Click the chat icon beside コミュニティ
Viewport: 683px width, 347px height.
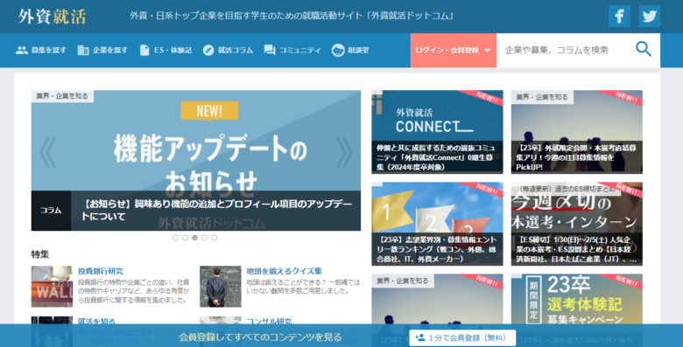(x=270, y=50)
